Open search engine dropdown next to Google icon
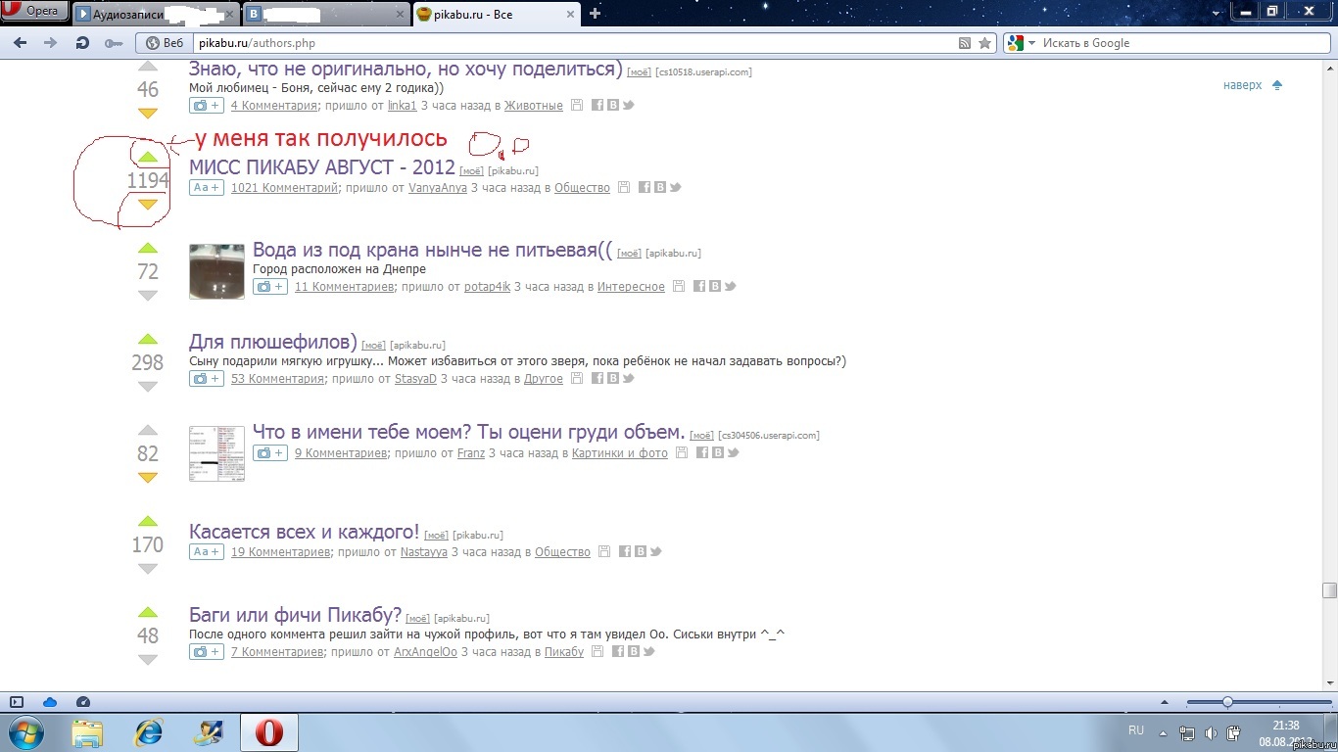The image size is (1338, 752). (1032, 43)
